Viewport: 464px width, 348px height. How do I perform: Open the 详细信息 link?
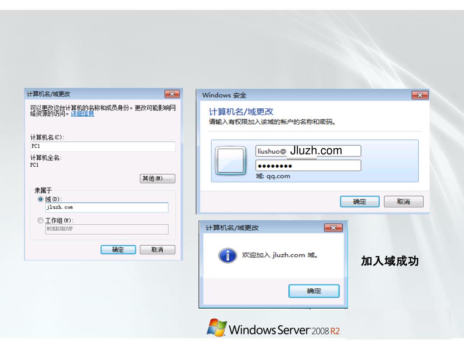(82, 114)
